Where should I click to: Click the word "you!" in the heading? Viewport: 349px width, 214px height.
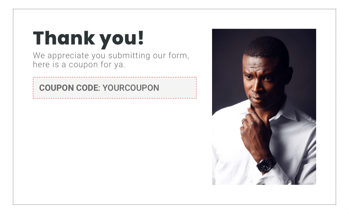click(122, 39)
